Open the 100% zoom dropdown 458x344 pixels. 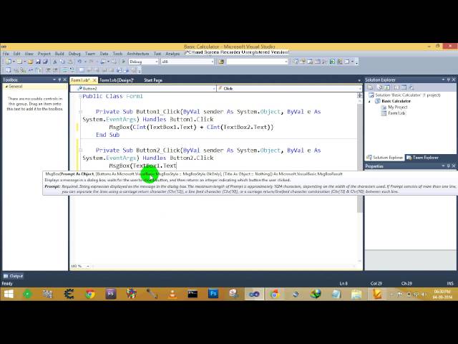(88, 266)
